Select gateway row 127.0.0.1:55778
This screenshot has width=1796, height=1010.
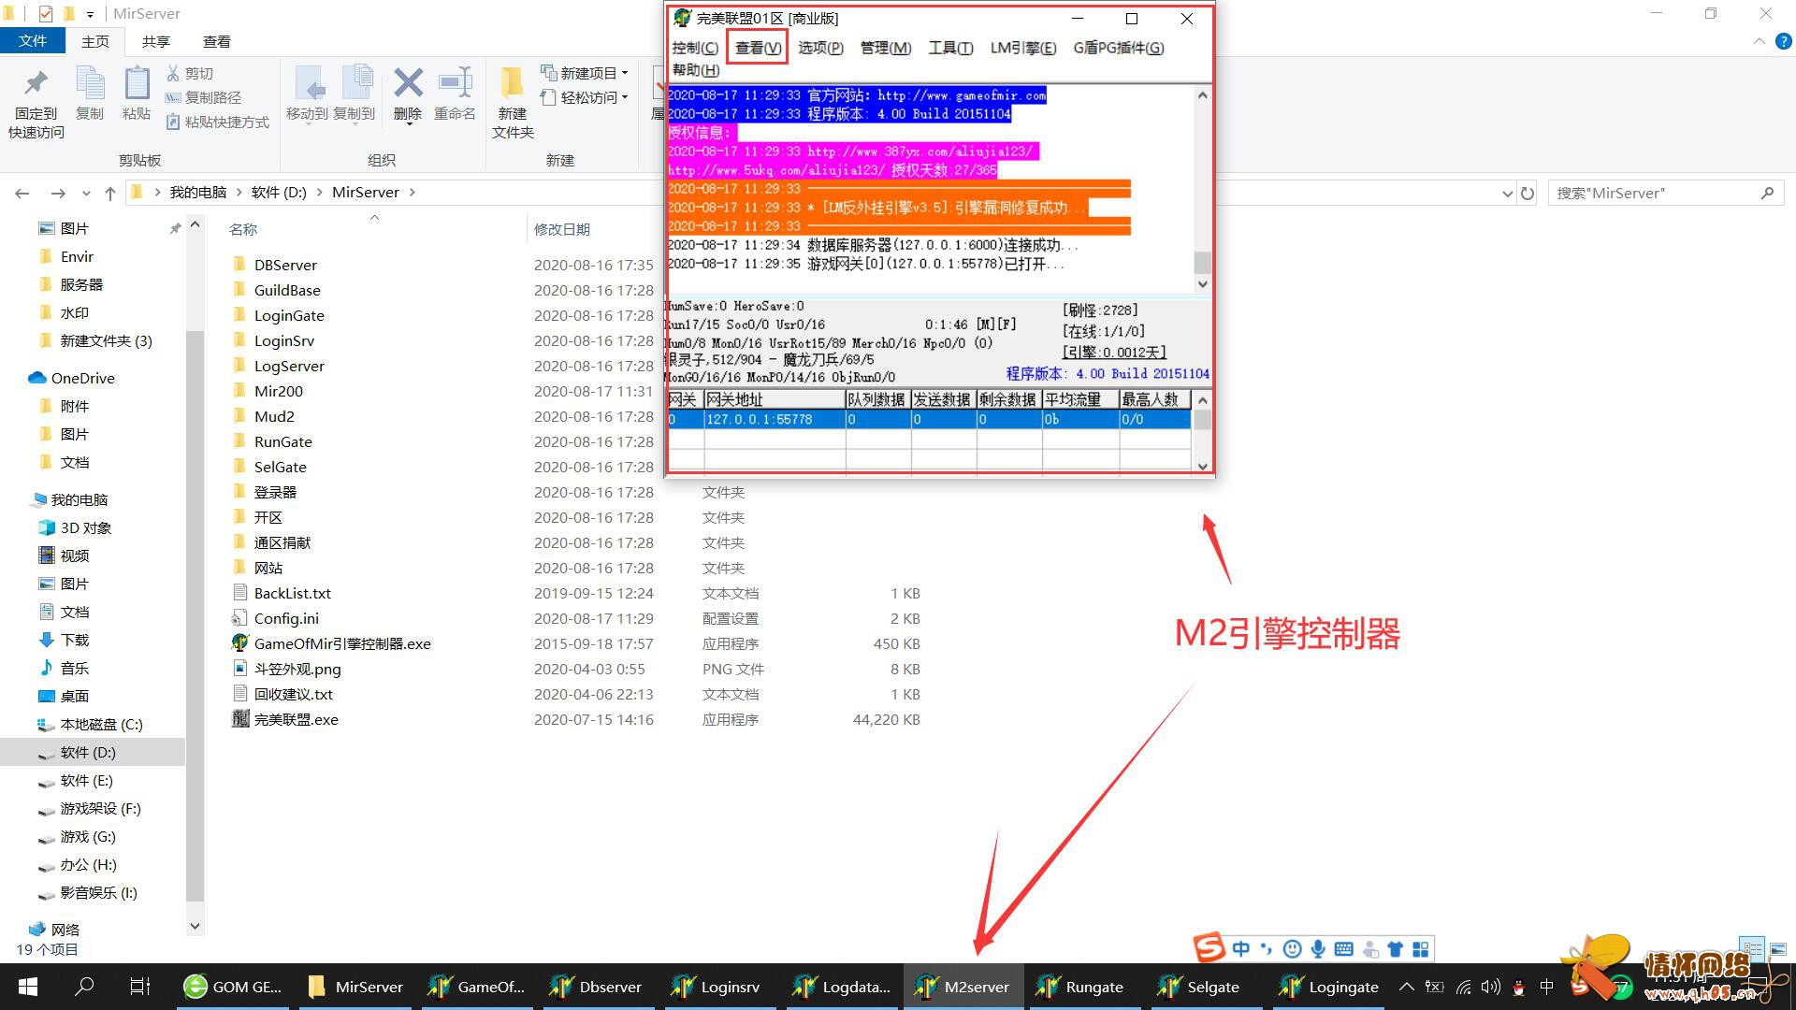pyautogui.click(x=929, y=420)
